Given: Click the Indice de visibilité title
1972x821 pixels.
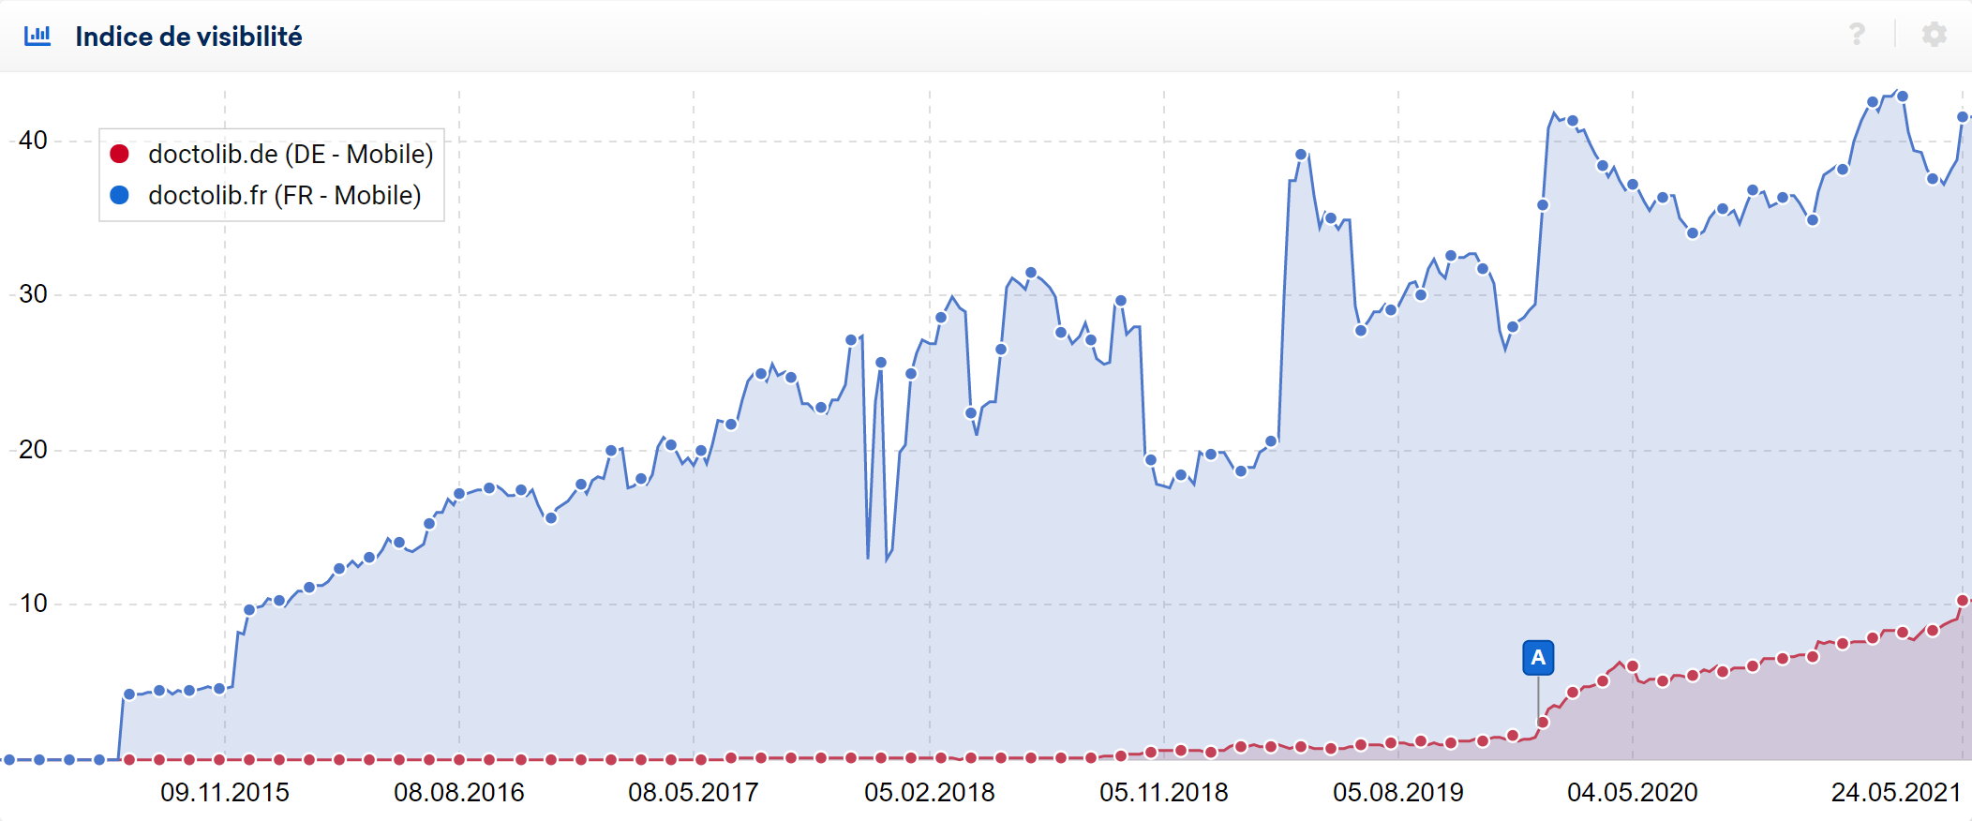Looking at the screenshot, I should point(188,37).
